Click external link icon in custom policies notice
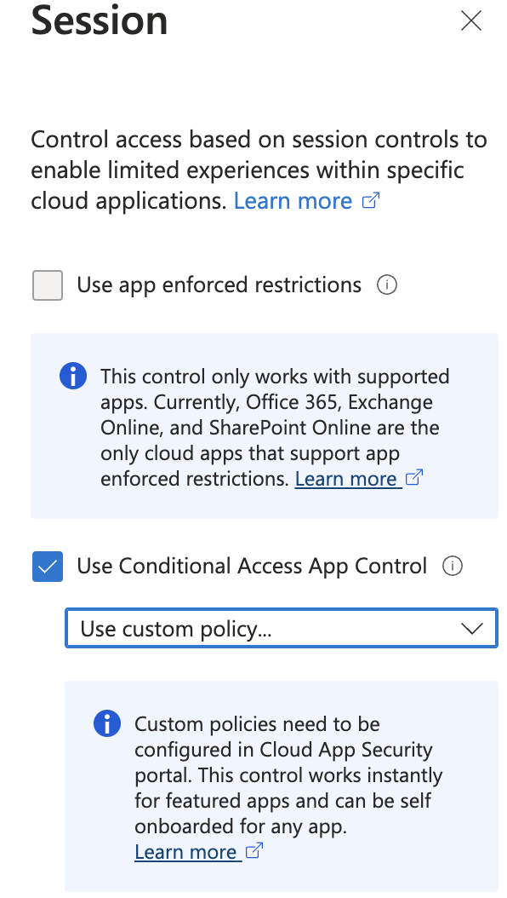This screenshot has height=898, width=507. click(x=253, y=850)
